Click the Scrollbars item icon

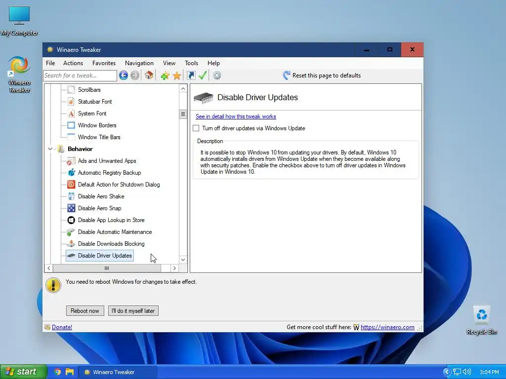(71, 90)
